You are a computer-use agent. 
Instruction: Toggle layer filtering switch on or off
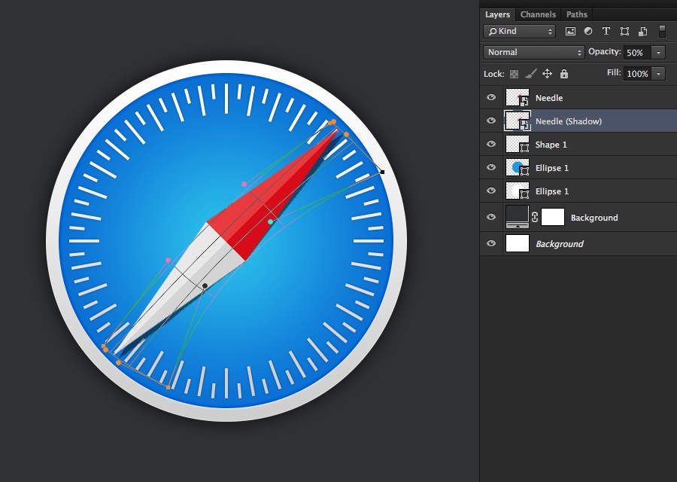pos(662,31)
